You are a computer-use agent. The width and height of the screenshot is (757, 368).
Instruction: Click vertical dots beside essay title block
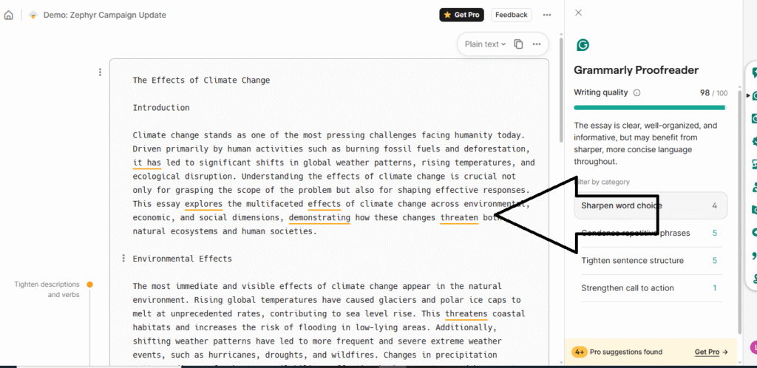click(x=101, y=72)
